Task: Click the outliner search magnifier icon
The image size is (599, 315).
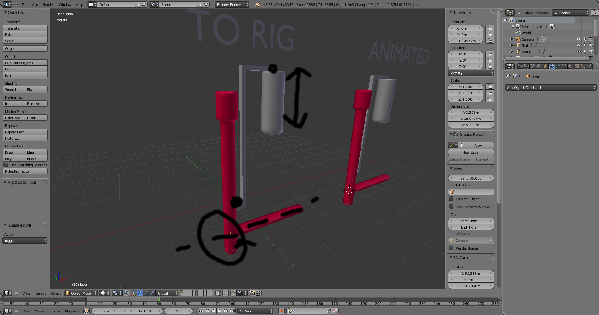Action: [x=594, y=13]
